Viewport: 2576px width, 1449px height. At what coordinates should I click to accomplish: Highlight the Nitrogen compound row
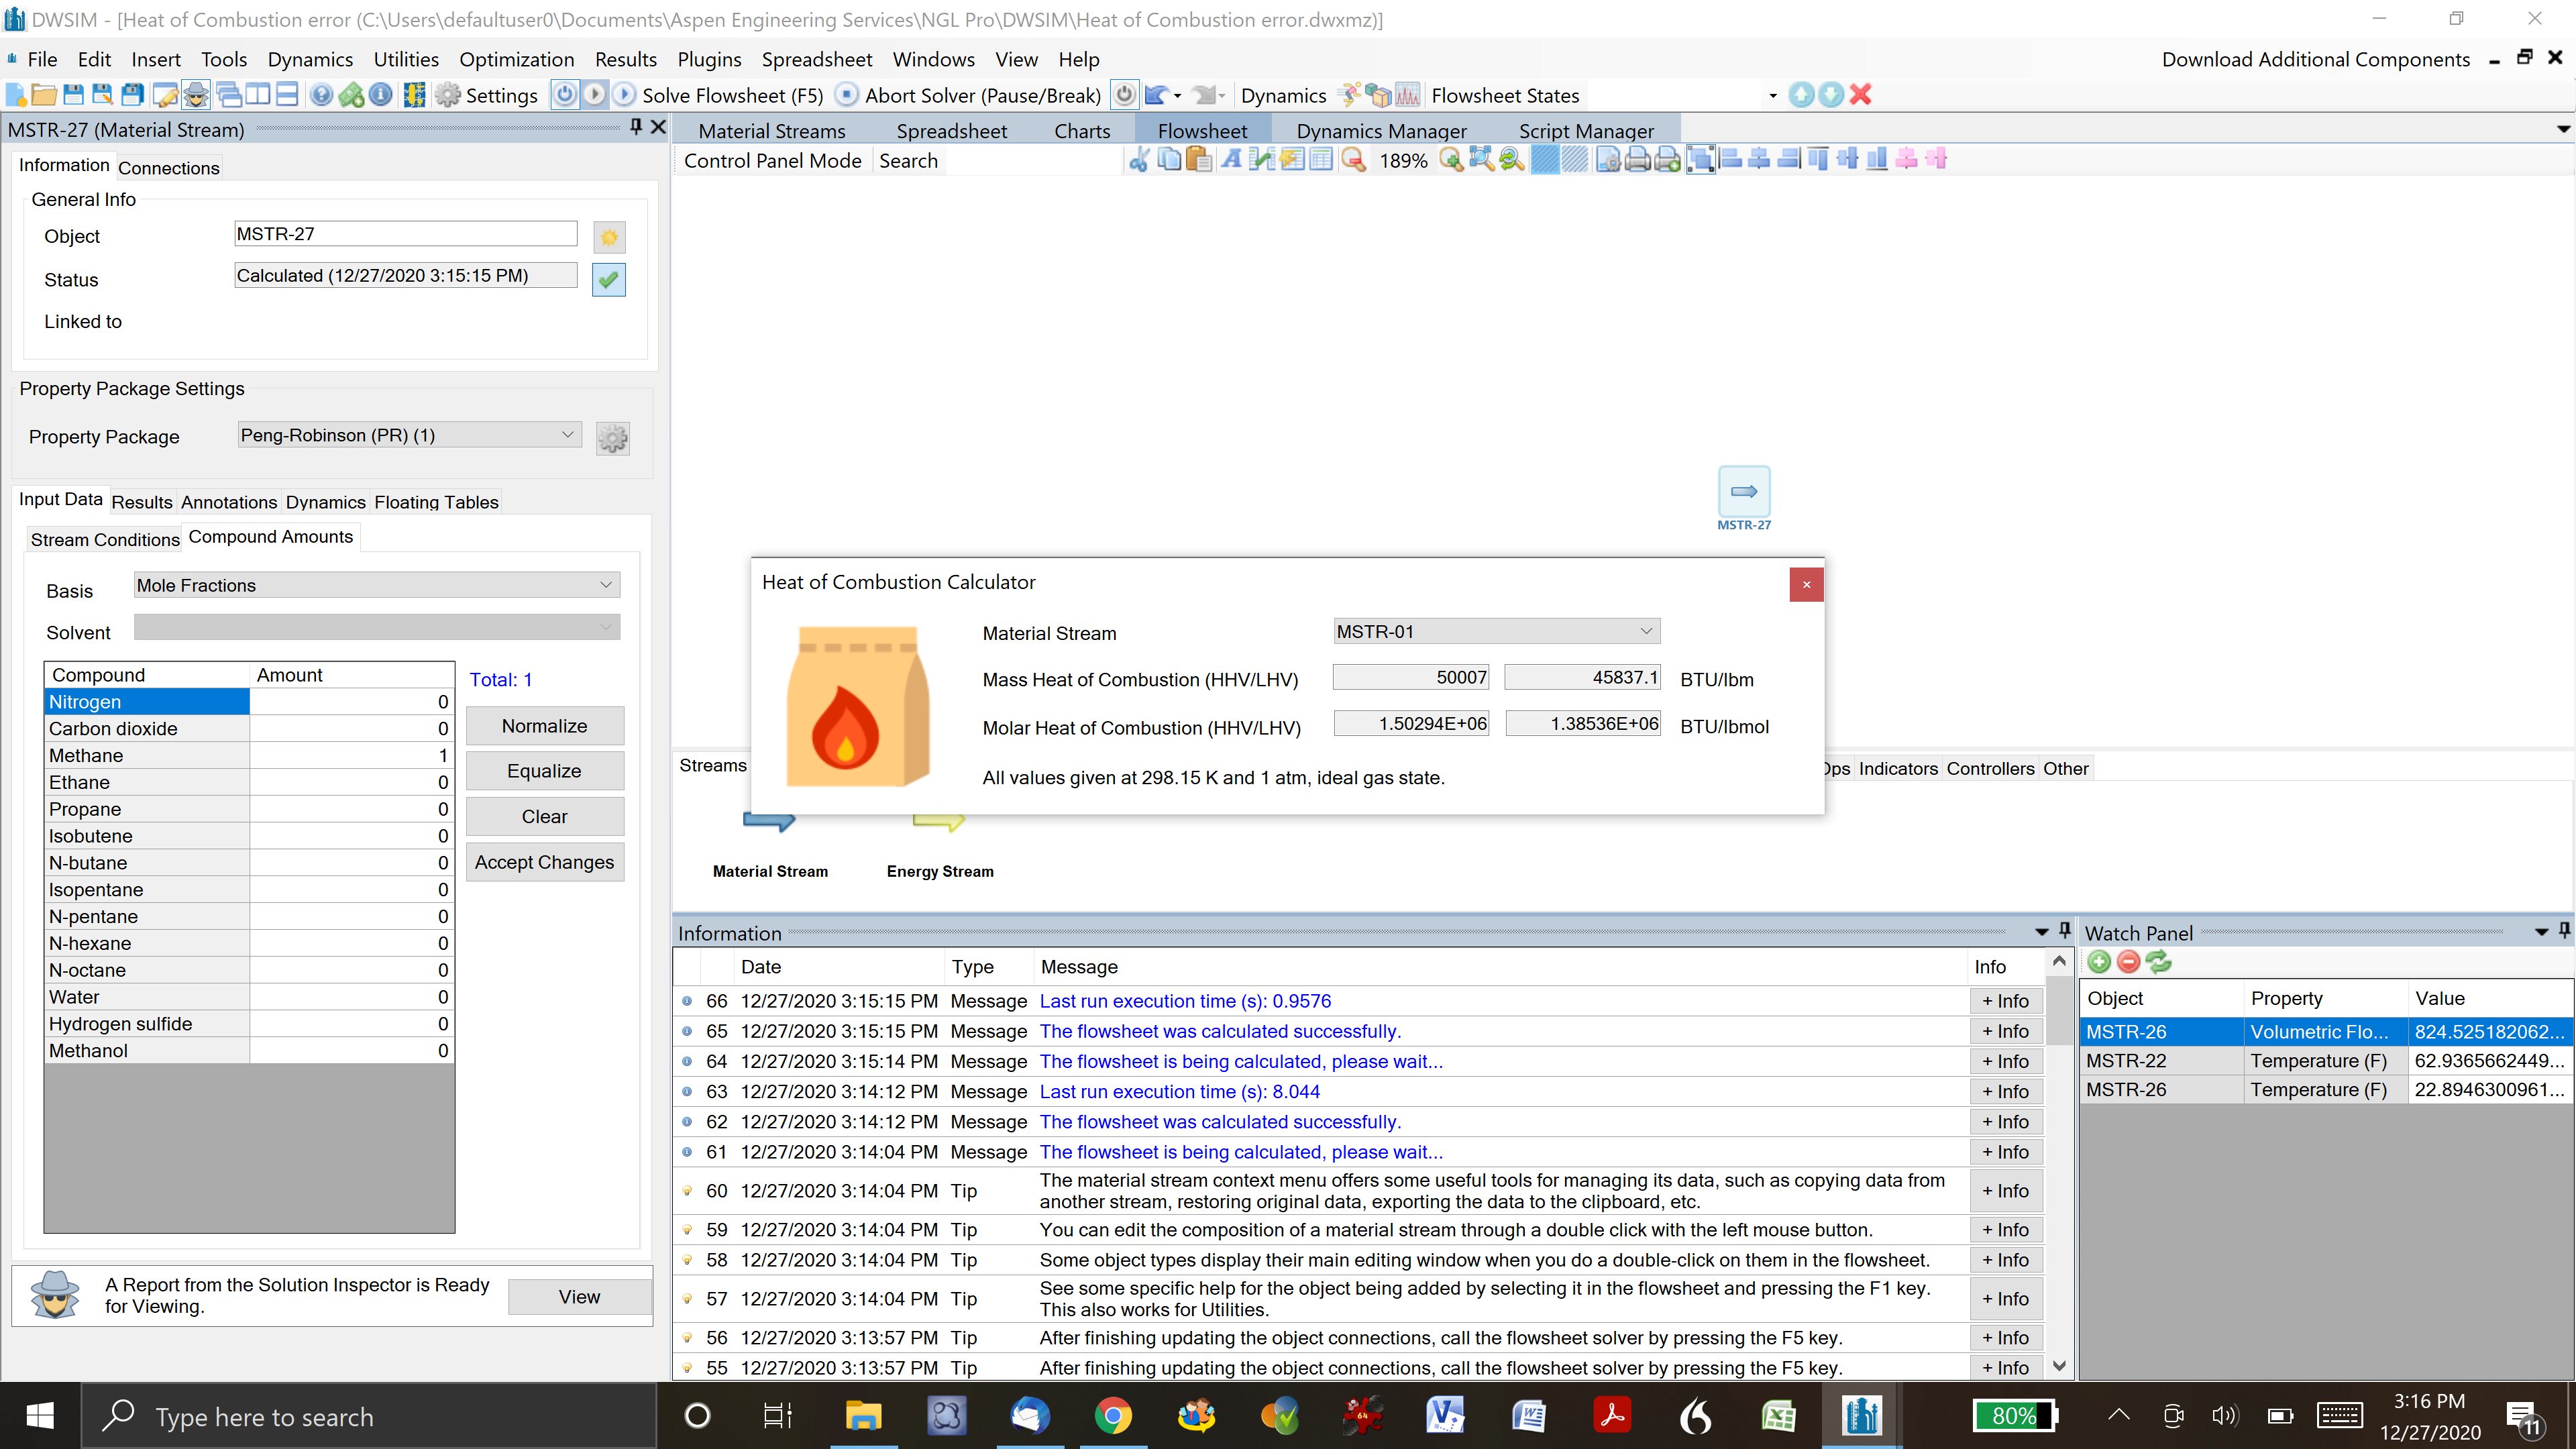pyautogui.click(x=145, y=701)
